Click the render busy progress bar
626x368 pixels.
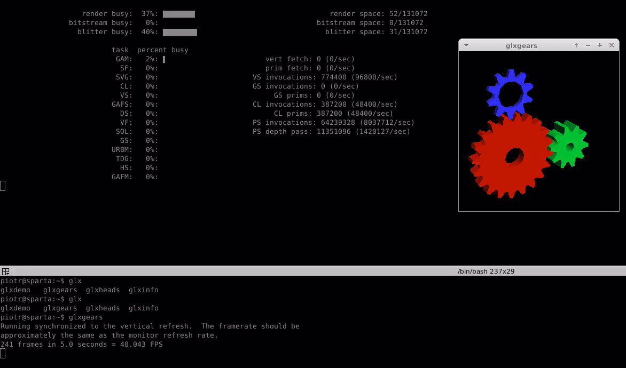click(178, 14)
